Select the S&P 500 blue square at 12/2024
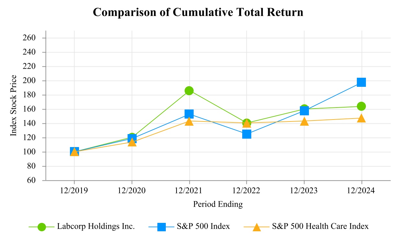 click(361, 82)
